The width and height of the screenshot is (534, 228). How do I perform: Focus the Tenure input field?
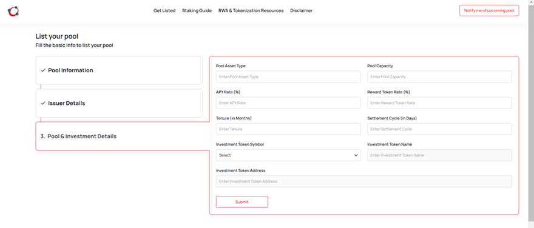pyautogui.click(x=288, y=129)
